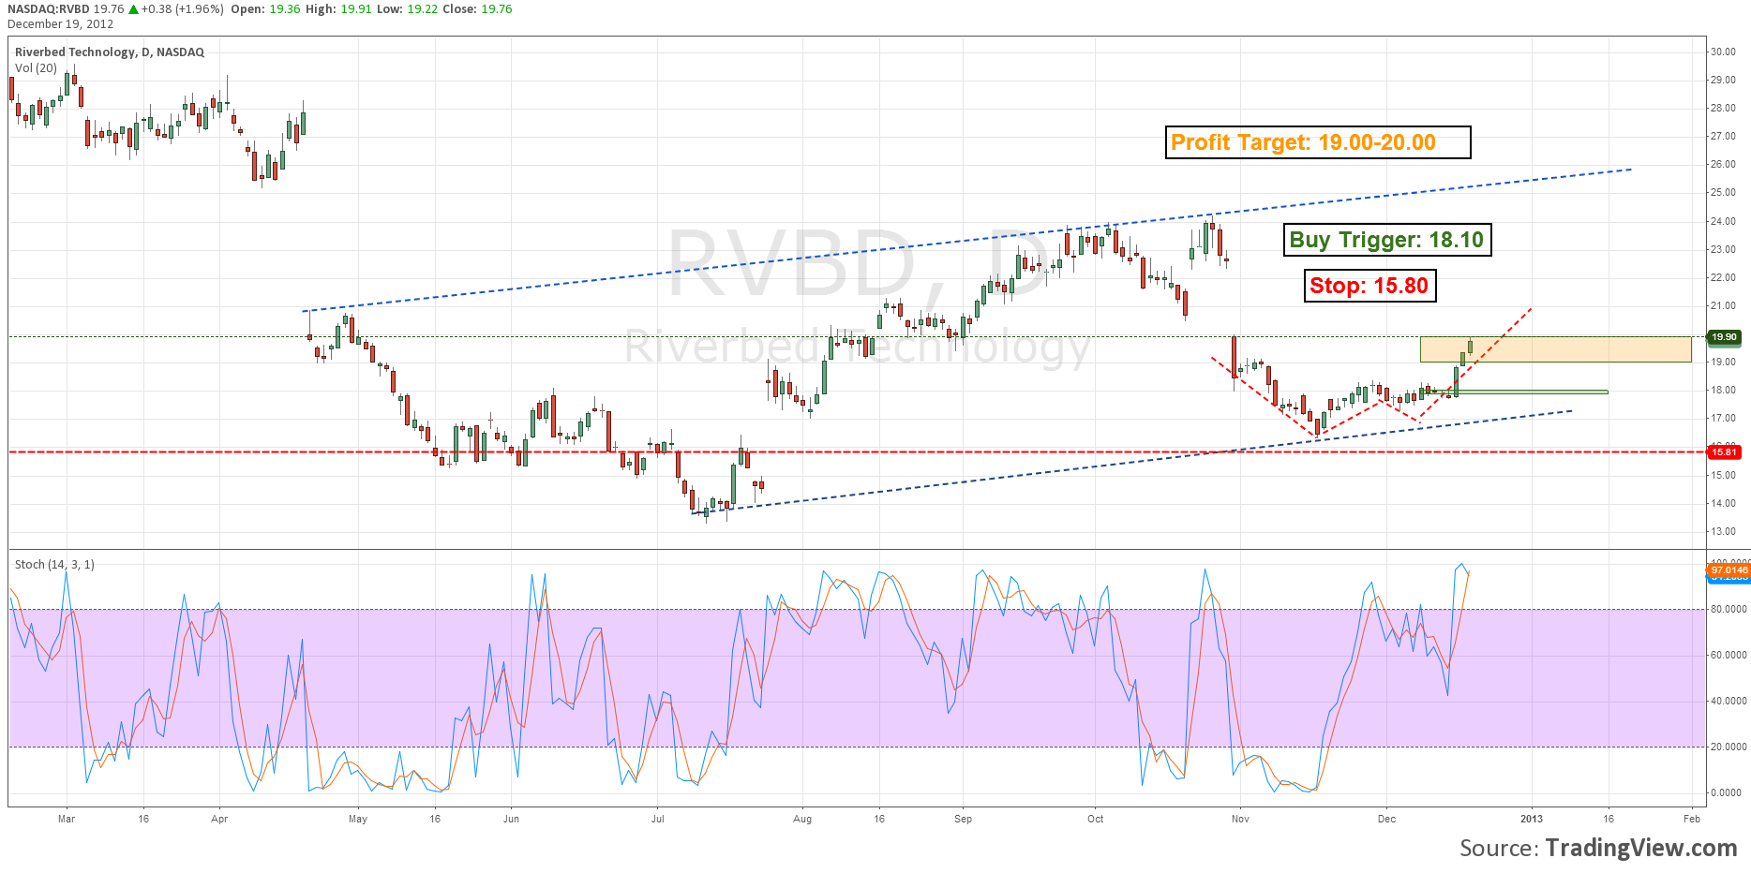Click the NASDAQ:RVBD ticker symbol in header
The height and width of the screenshot is (873, 1751).
pyautogui.click(x=48, y=9)
